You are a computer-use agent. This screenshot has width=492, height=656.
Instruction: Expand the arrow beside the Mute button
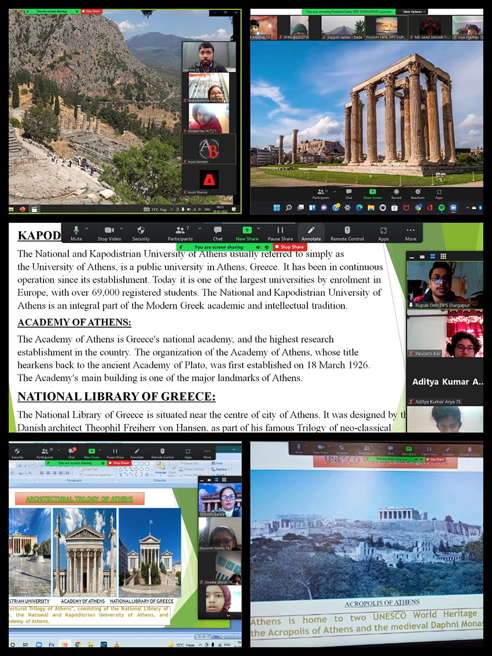click(x=86, y=229)
